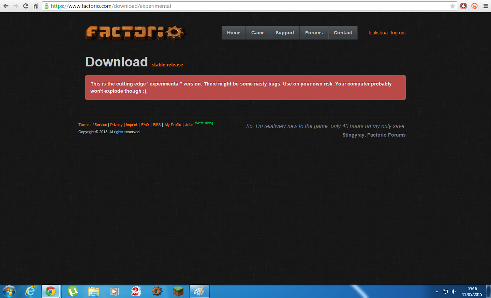
Task: Launch Minecraft grass block taskbar icon
Action: tap(178, 292)
